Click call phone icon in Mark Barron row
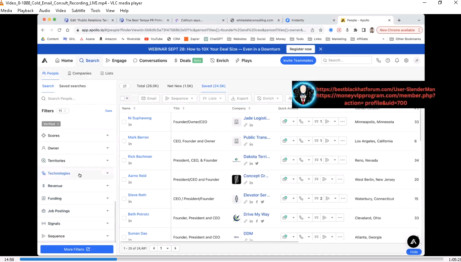The width and height of the screenshot is (461, 262). pyautogui.click(x=301, y=141)
